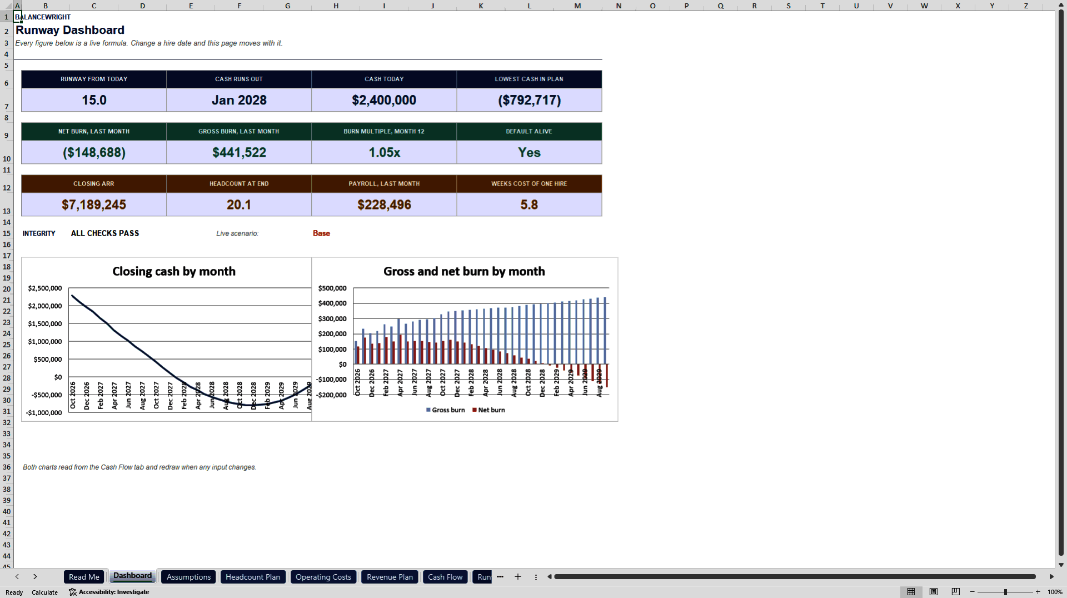This screenshot has width=1067, height=598.
Task: Select row 15 header
Action: 7,233
